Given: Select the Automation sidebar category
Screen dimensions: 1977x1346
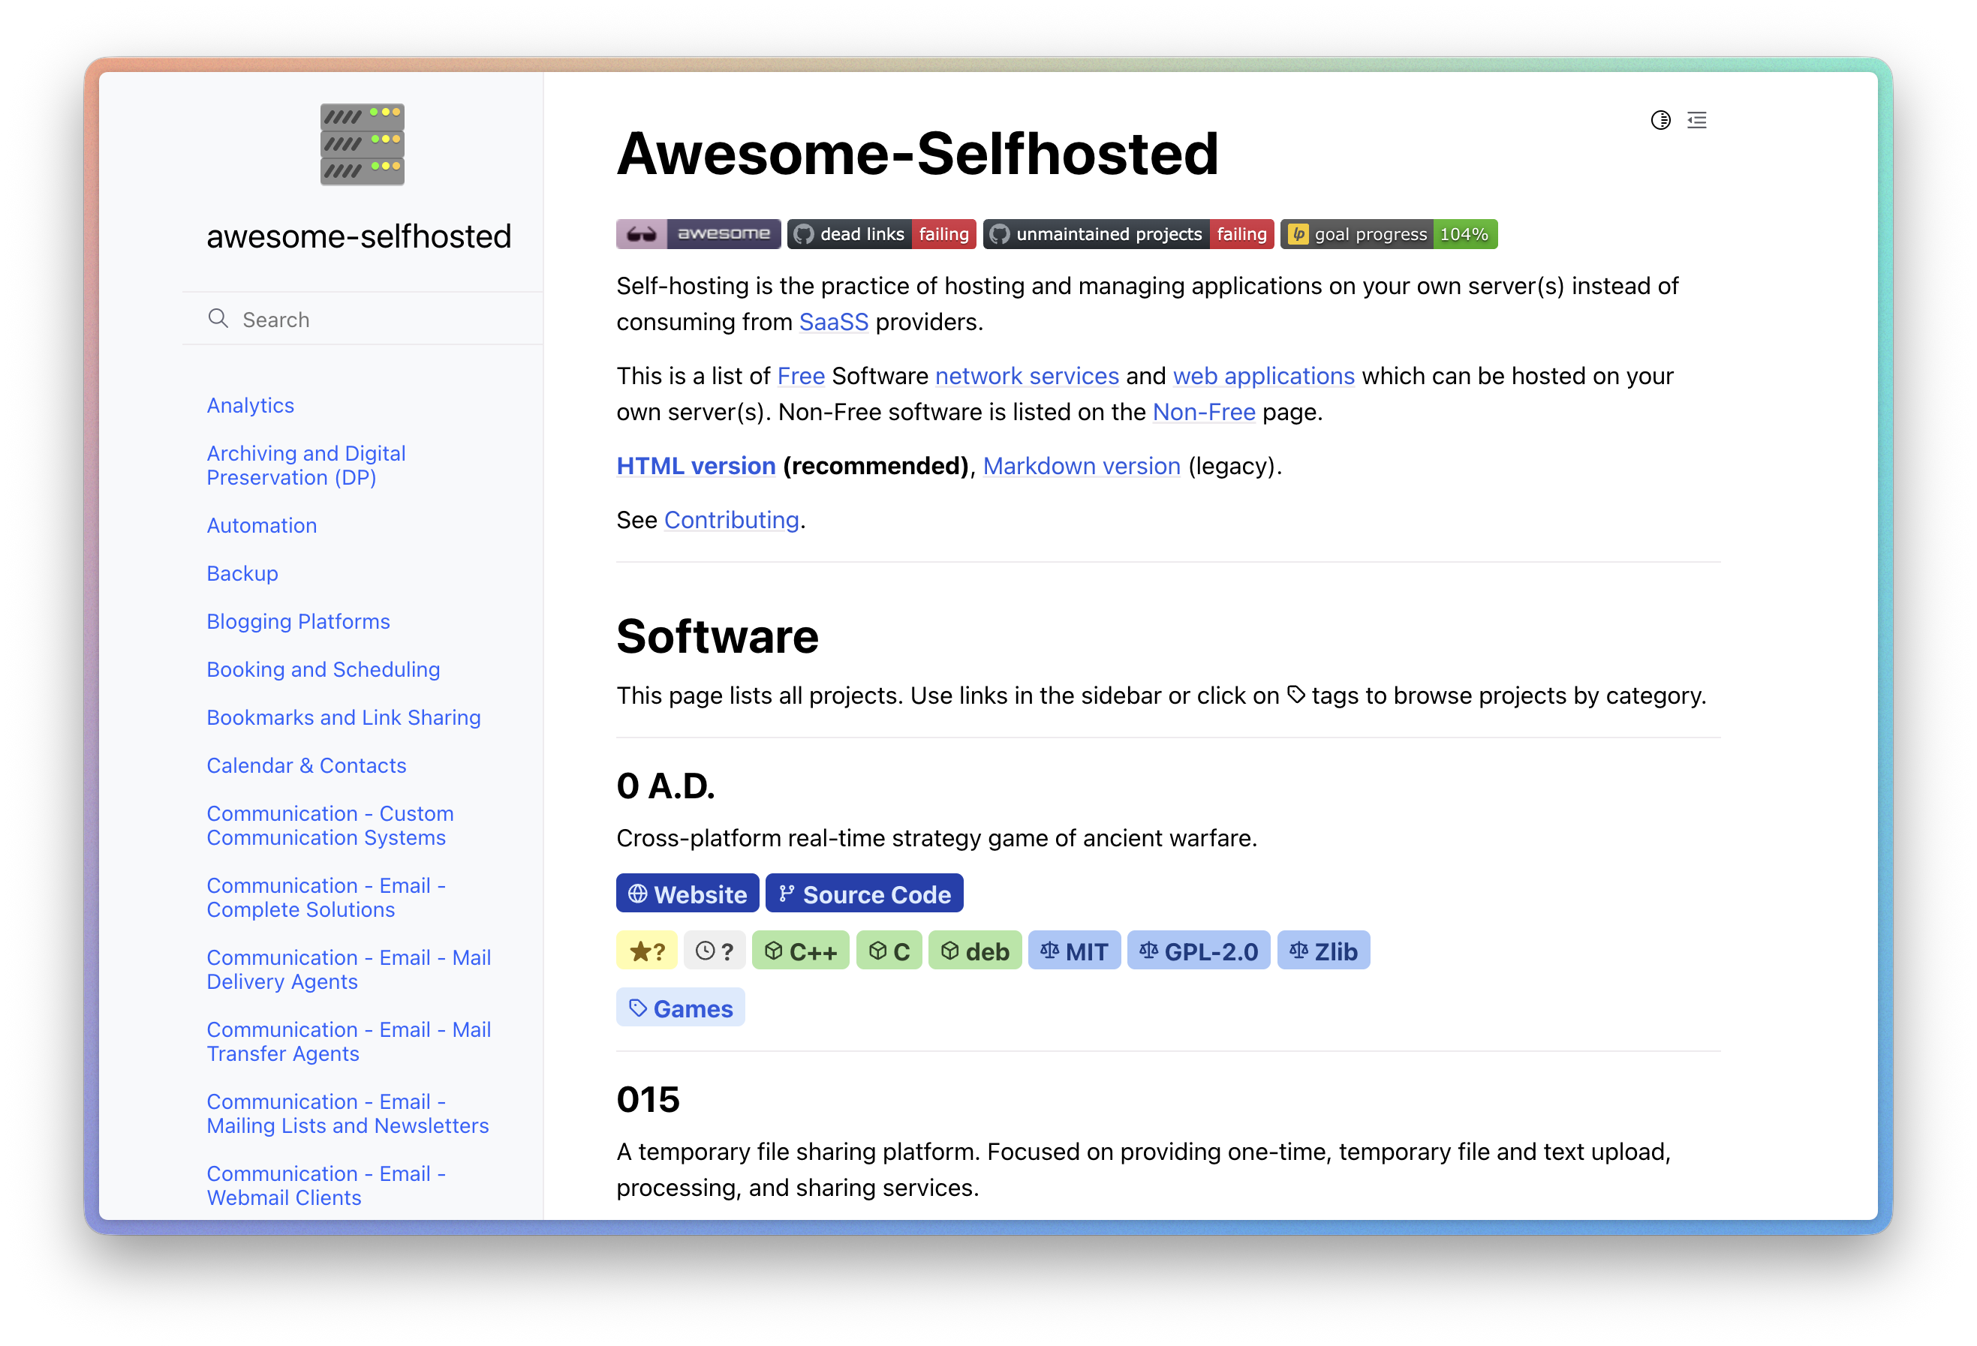Looking at the screenshot, I should pos(262,525).
